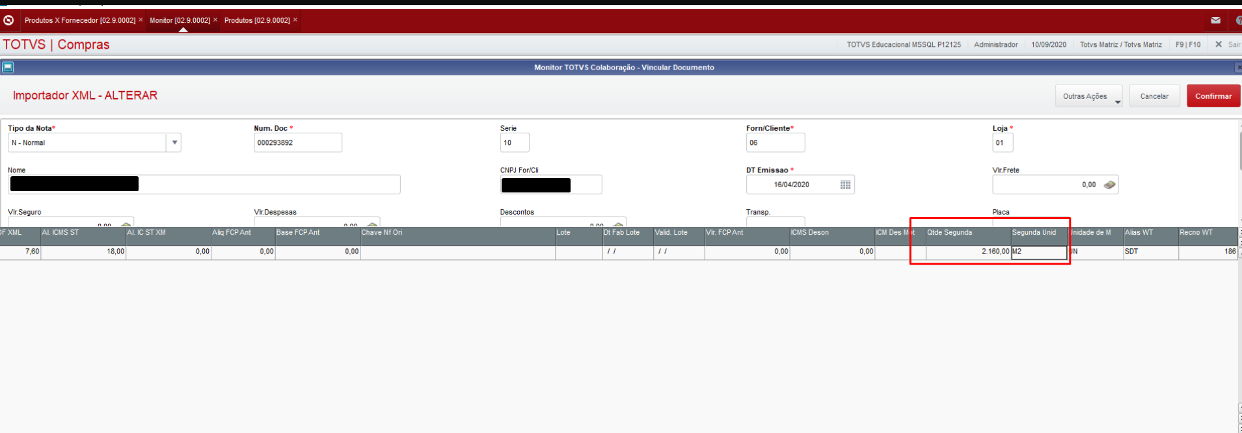
Task: Click the Loja input field
Action: [x=1003, y=142]
